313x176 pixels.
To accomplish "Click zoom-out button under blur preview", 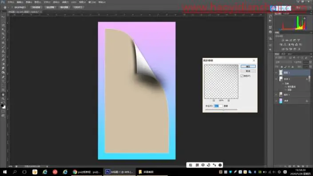I will tap(214, 100).
